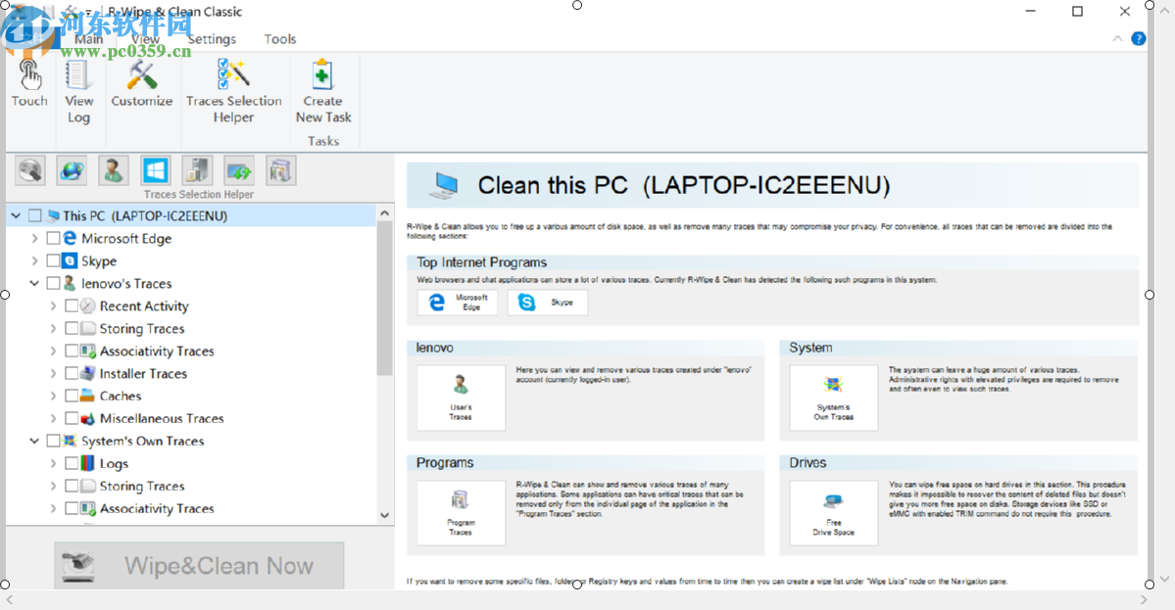Expand Recent Activity node arrow
The image size is (1175, 610).
53,305
